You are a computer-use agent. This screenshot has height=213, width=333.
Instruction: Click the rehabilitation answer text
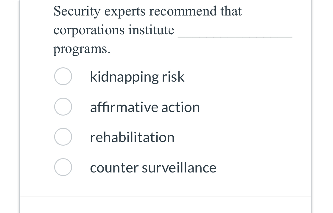(132, 137)
